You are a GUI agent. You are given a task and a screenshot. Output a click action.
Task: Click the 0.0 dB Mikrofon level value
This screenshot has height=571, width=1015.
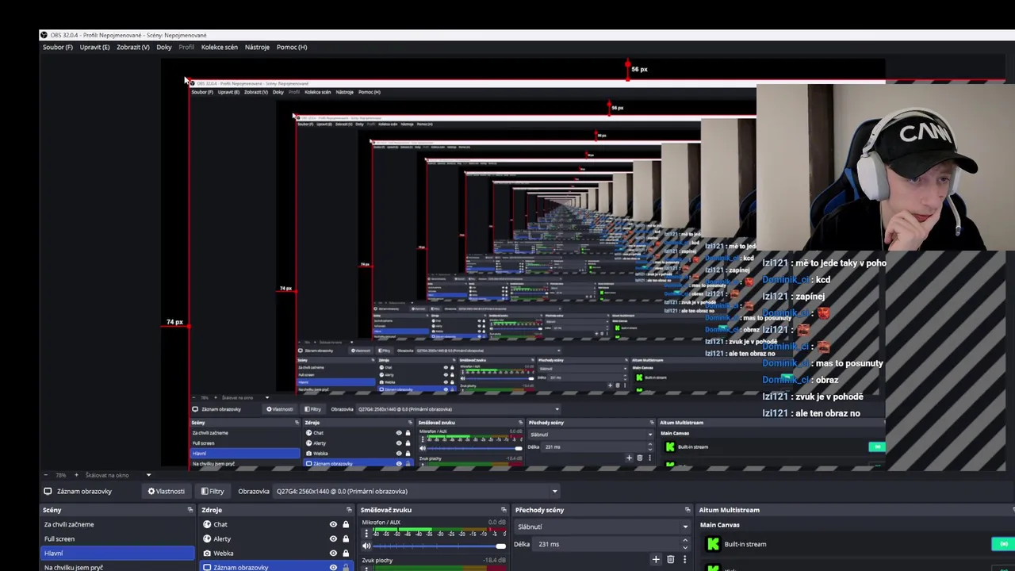pos(497,522)
